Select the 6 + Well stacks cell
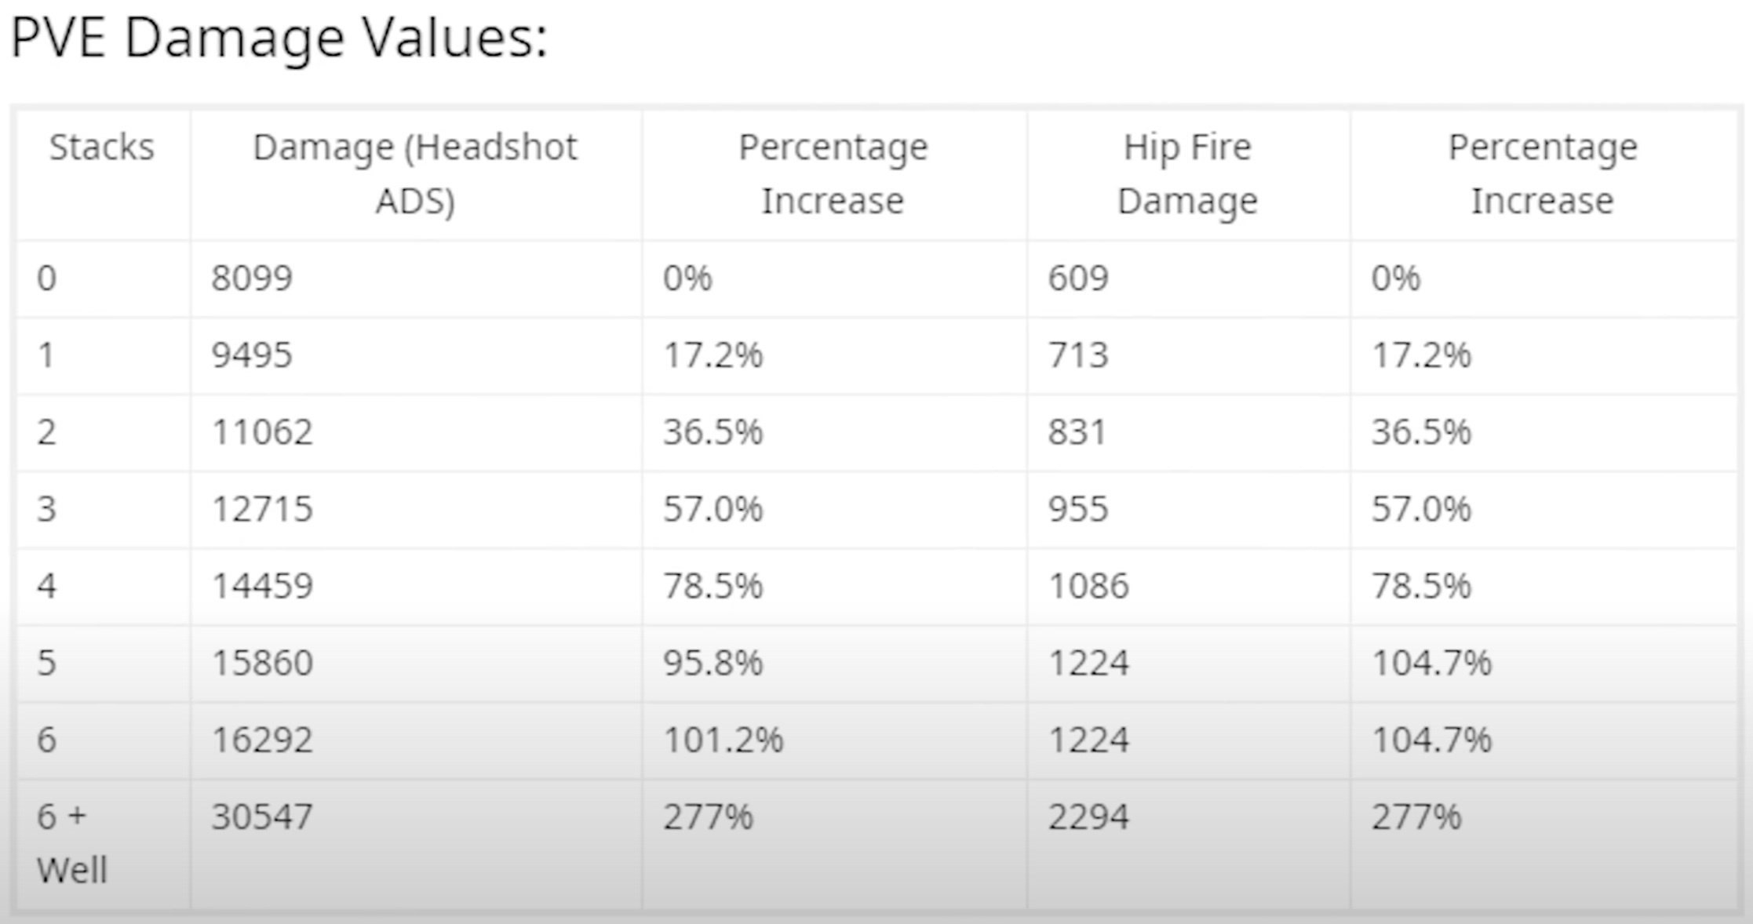The height and width of the screenshot is (924, 1753). [71, 843]
